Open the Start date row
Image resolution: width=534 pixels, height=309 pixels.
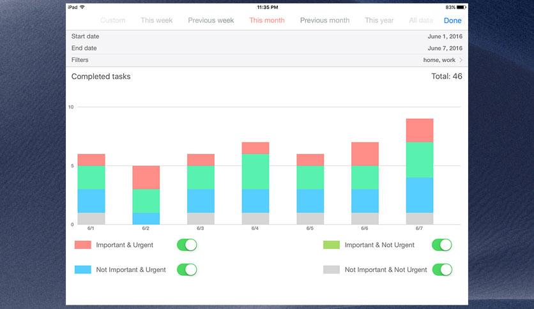coord(267,36)
